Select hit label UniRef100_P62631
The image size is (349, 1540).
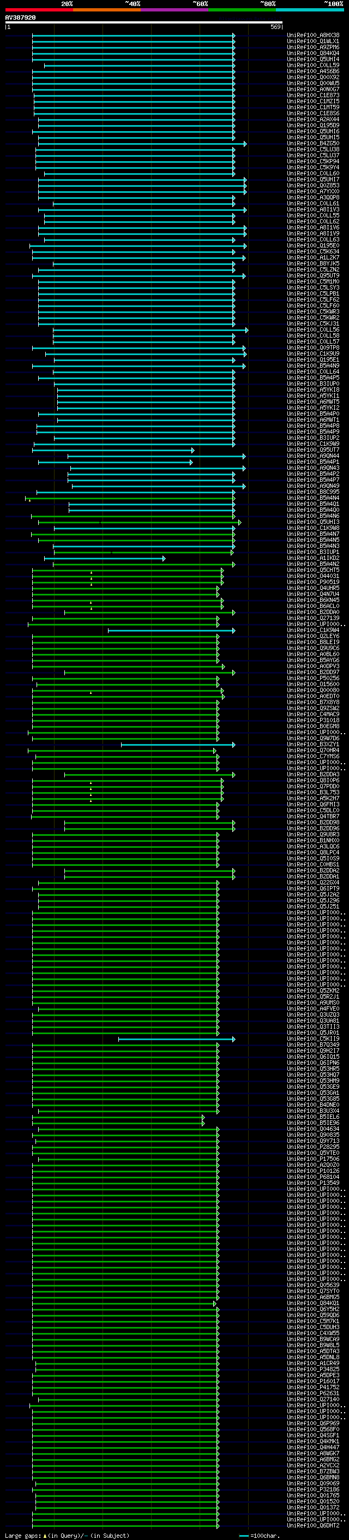(x=313, y=1394)
